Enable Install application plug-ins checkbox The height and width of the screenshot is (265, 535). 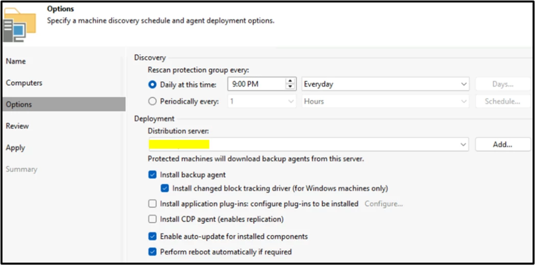click(x=152, y=204)
